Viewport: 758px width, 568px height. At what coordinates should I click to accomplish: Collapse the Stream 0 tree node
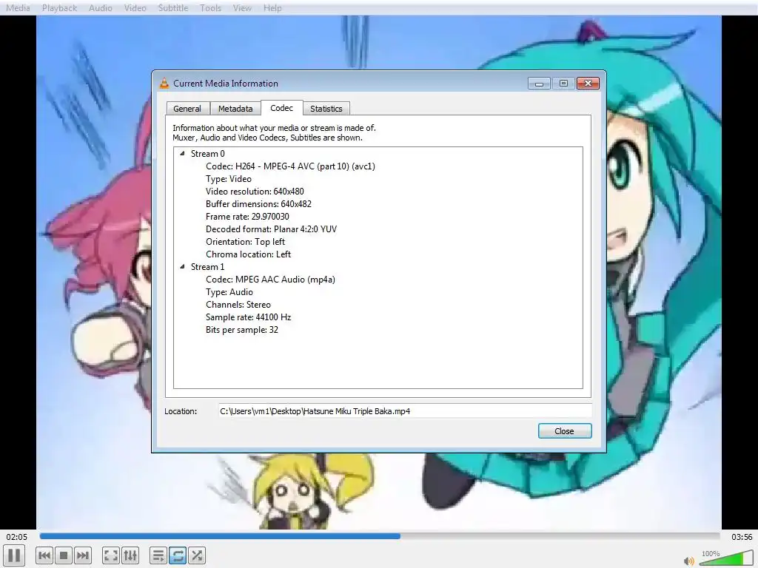point(182,154)
